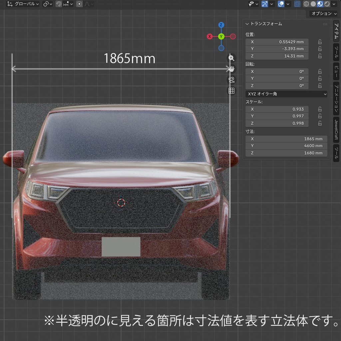Click the negative Z blue circle on the gizmo
Viewport: 341px width, 341px height.
pyautogui.click(x=221, y=48)
